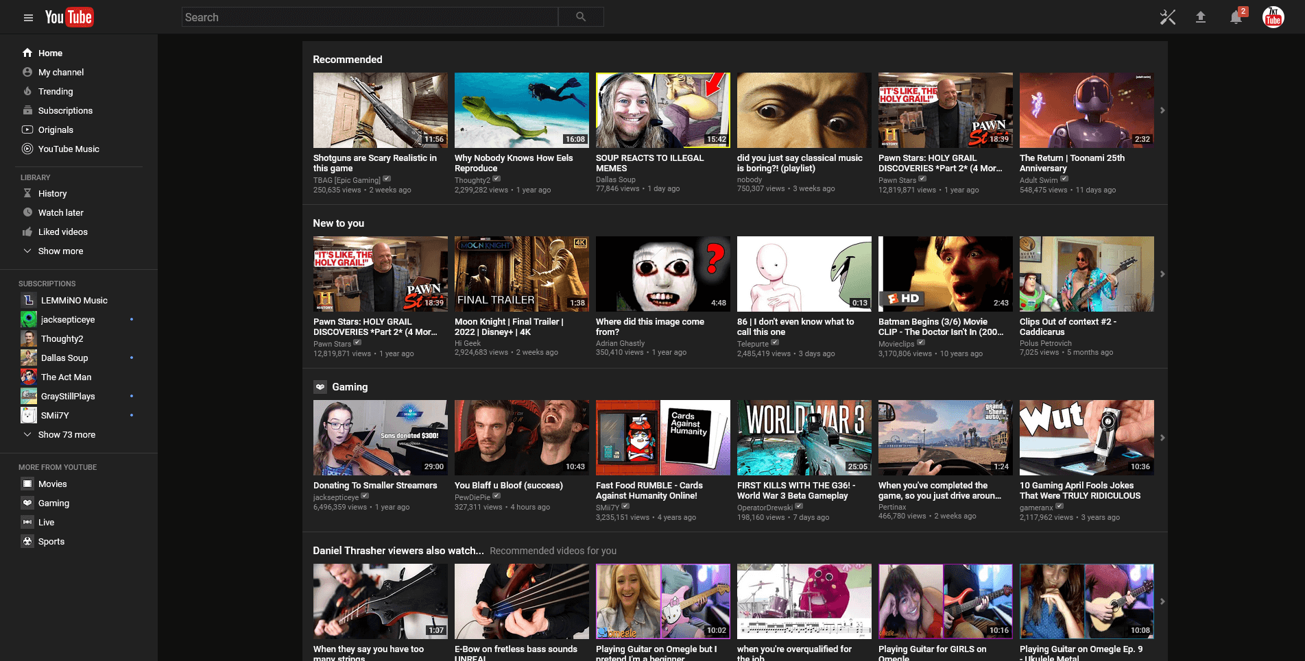
Task: Click the upload video icon
Action: tap(1201, 17)
